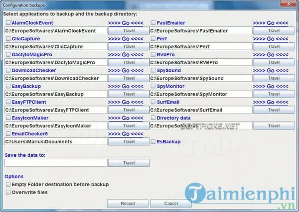Click the C:\EuropeSoftwares\FastEmailer path field
The image size is (299, 212).
(x=201, y=31)
